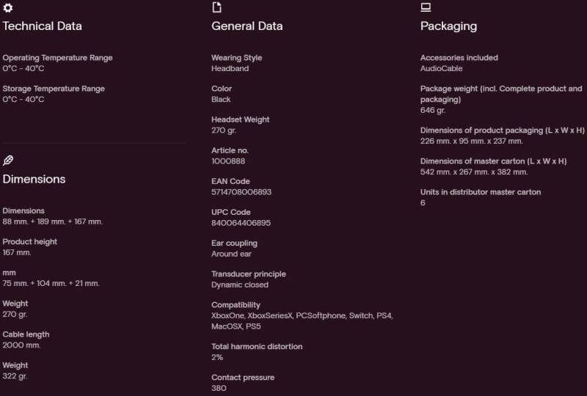
Task: Click the UPC Code value 840064406895
Action: [x=241, y=223]
